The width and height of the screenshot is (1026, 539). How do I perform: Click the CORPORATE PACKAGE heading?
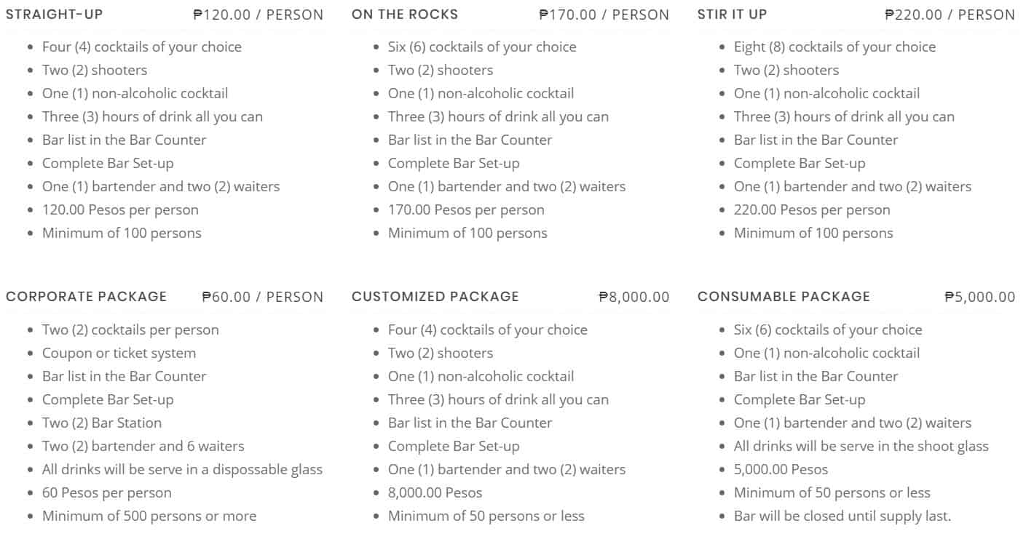87,297
